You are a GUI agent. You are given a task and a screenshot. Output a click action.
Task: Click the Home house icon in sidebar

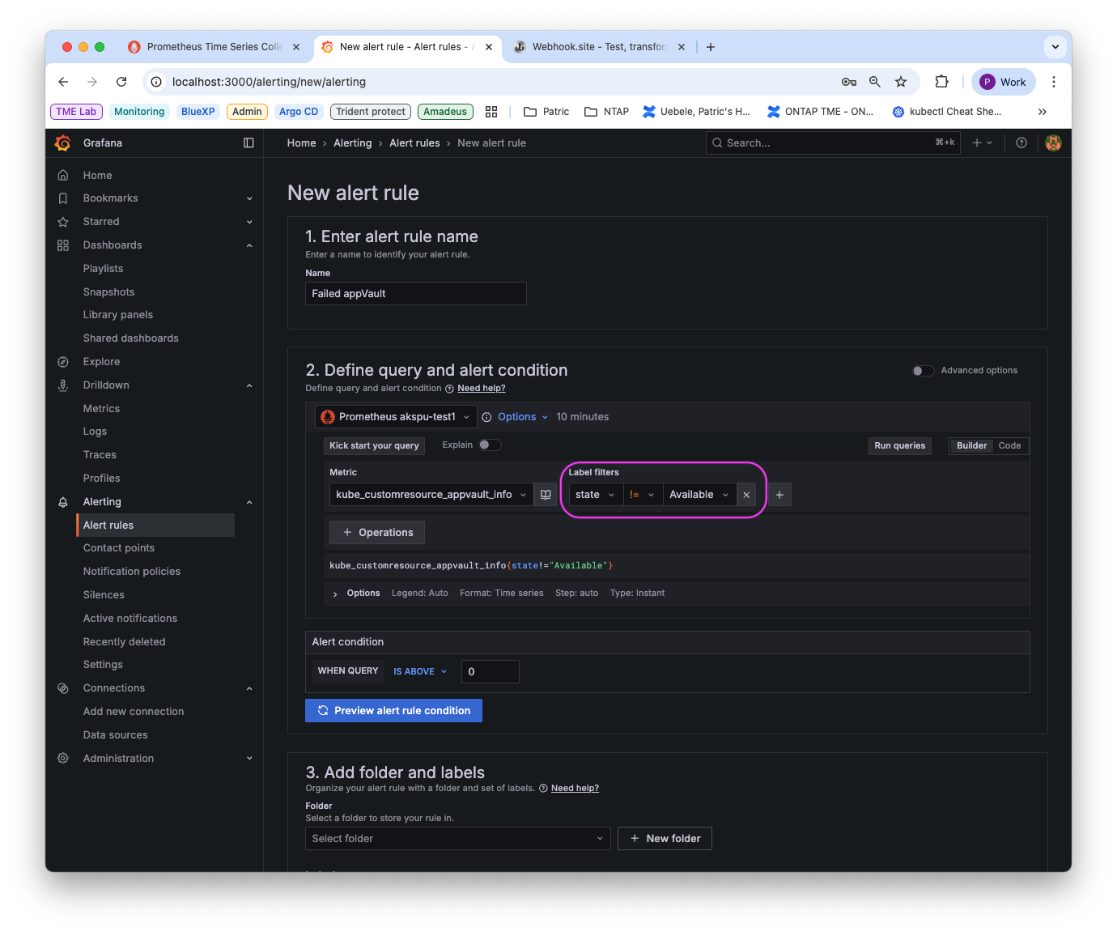(63, 175)
